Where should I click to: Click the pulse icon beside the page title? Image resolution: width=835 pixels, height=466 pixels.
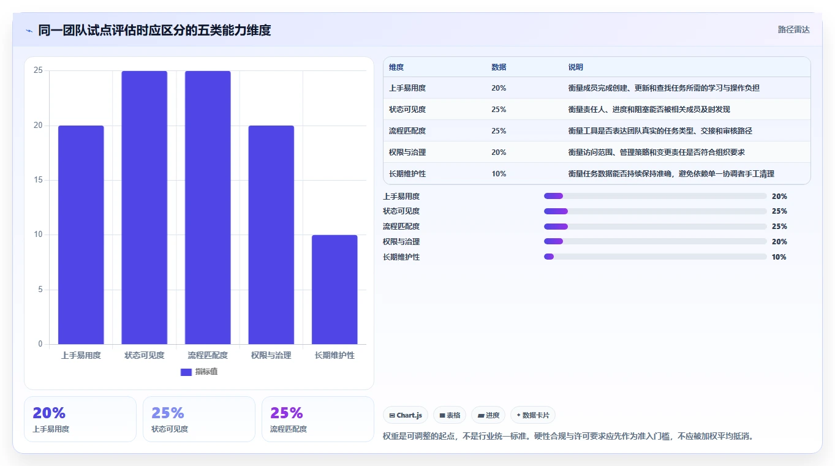[x=29, y=31]
